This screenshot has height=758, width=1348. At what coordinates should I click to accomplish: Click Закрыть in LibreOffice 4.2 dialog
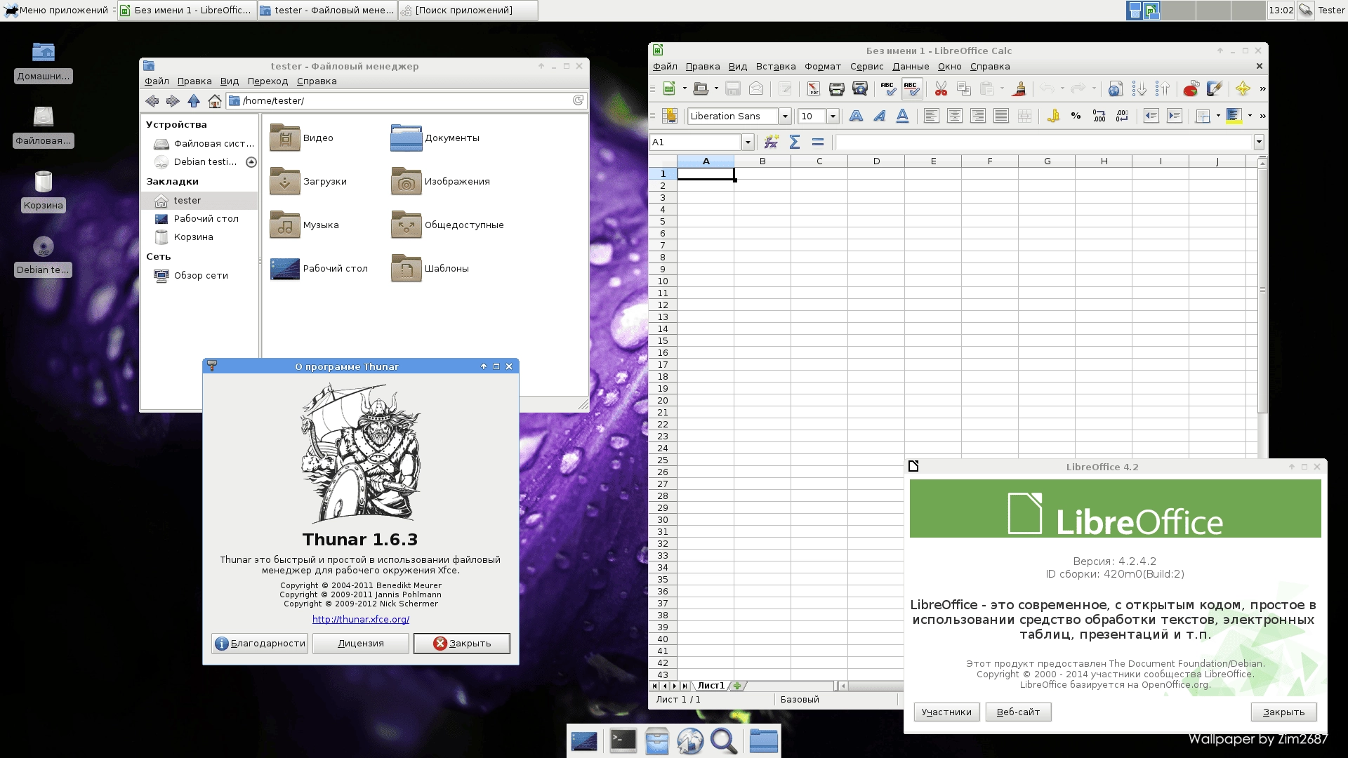(x=1283, y=712)
